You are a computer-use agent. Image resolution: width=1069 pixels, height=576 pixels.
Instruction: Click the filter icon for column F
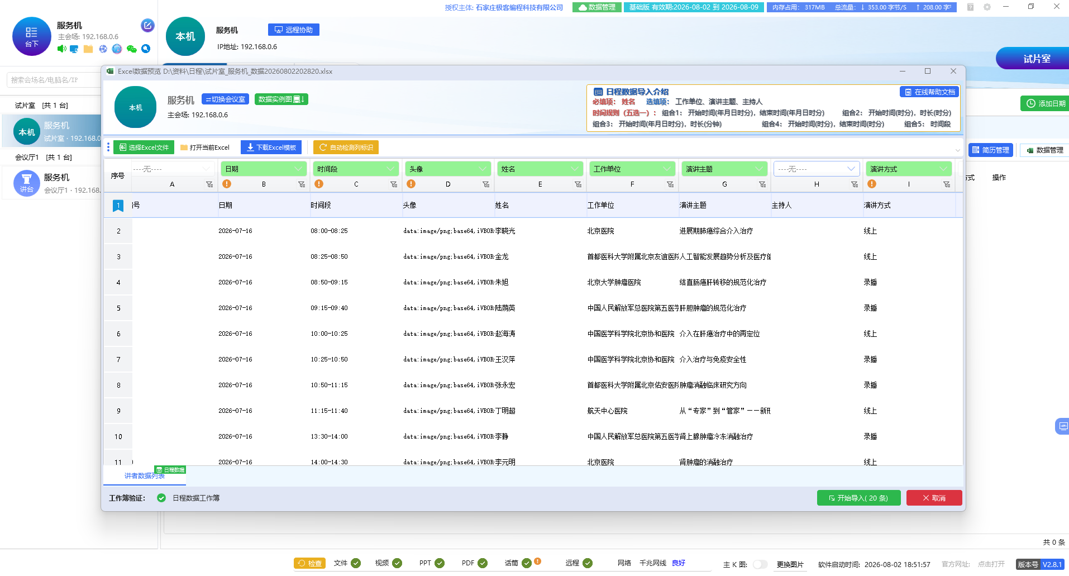click(x=670, y=184)
